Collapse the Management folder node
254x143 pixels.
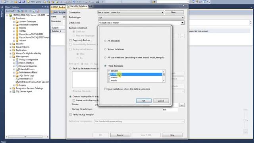coord(11,56)
